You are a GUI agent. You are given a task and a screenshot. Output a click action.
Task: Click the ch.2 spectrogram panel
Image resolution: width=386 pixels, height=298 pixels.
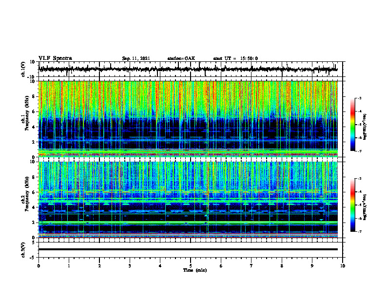(x=188, y=200)
